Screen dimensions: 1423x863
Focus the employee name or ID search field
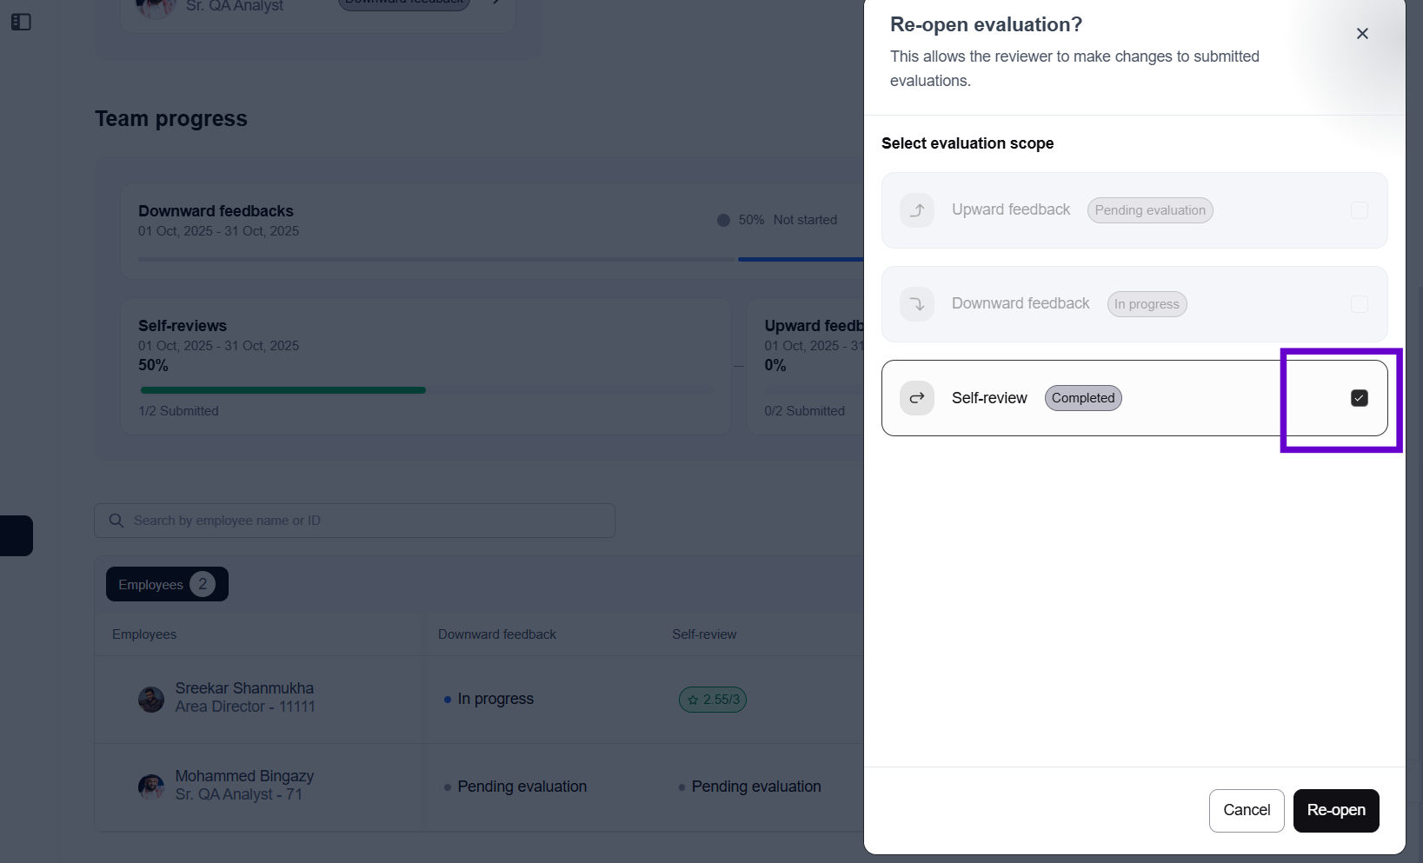click(x=365, y=521)
